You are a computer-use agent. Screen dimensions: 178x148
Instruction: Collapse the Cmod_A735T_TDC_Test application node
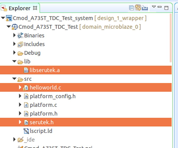click(9, 27)
